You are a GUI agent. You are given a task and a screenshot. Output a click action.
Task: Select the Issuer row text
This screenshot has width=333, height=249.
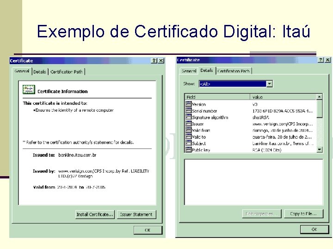coord(198,124)
